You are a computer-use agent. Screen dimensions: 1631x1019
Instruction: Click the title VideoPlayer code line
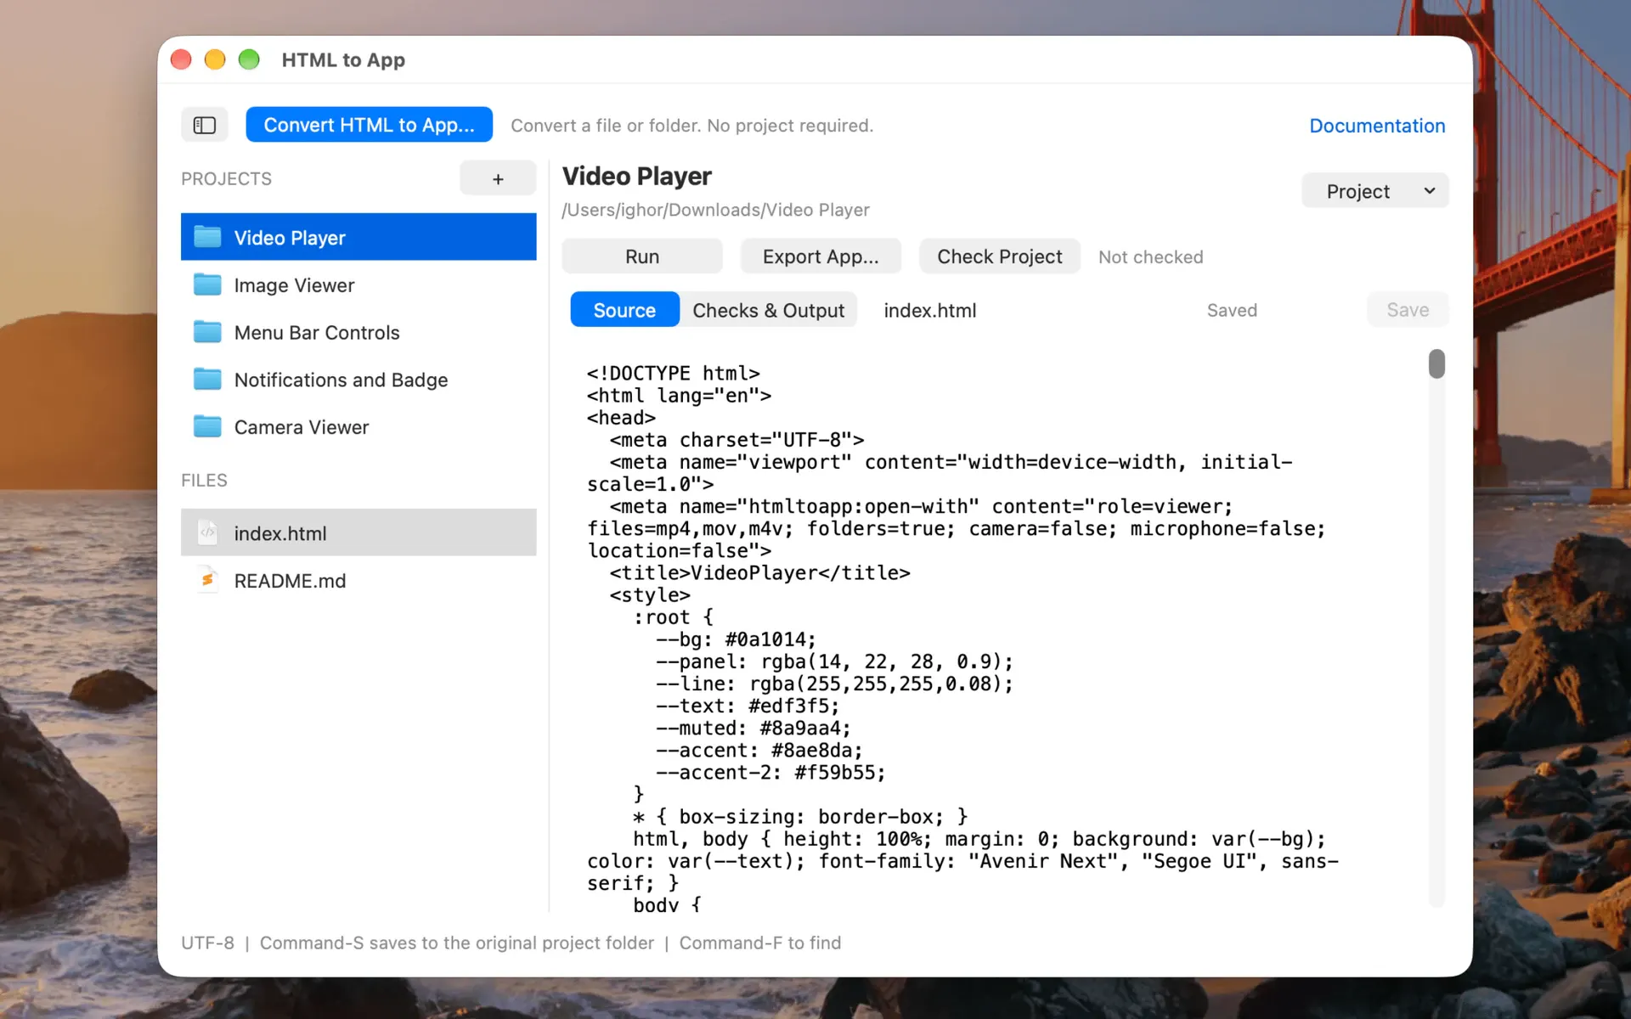[759, 573]
